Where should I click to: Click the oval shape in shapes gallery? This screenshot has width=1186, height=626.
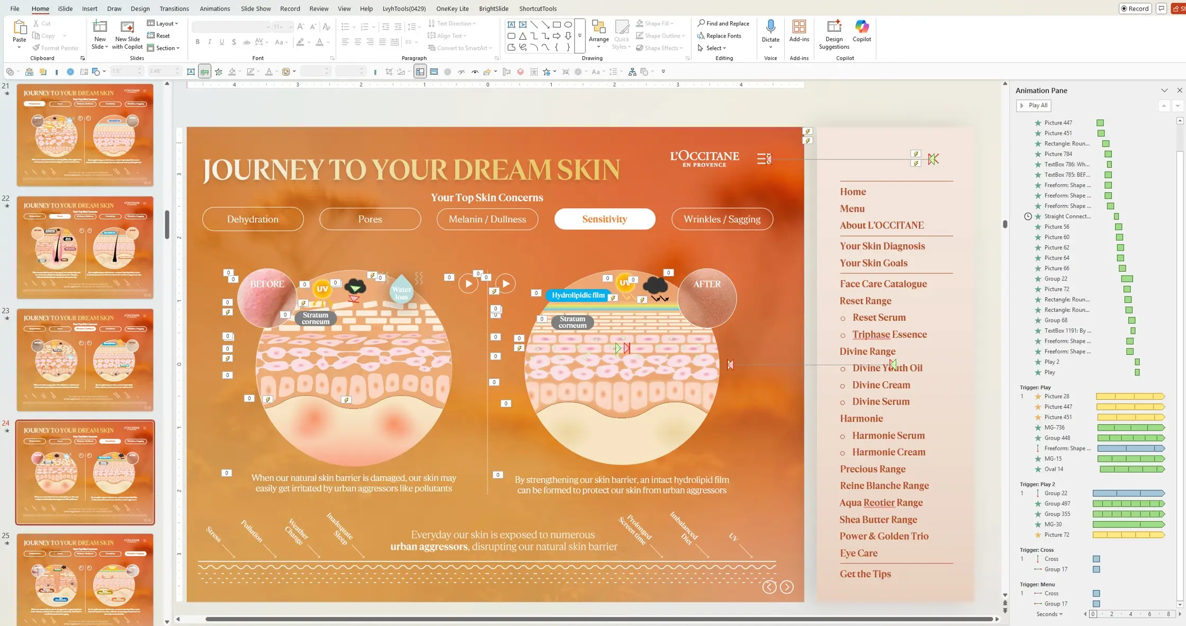click(568, 24)
